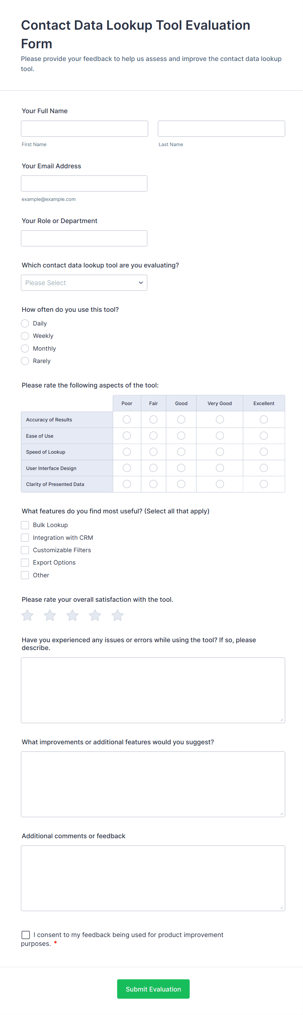Click the dropdown chevron arrow for tool selection

point(141,283)
